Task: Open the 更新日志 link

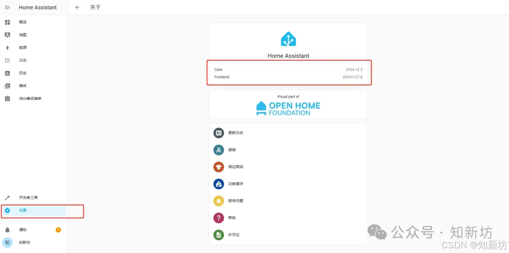Action: point(288,133)
